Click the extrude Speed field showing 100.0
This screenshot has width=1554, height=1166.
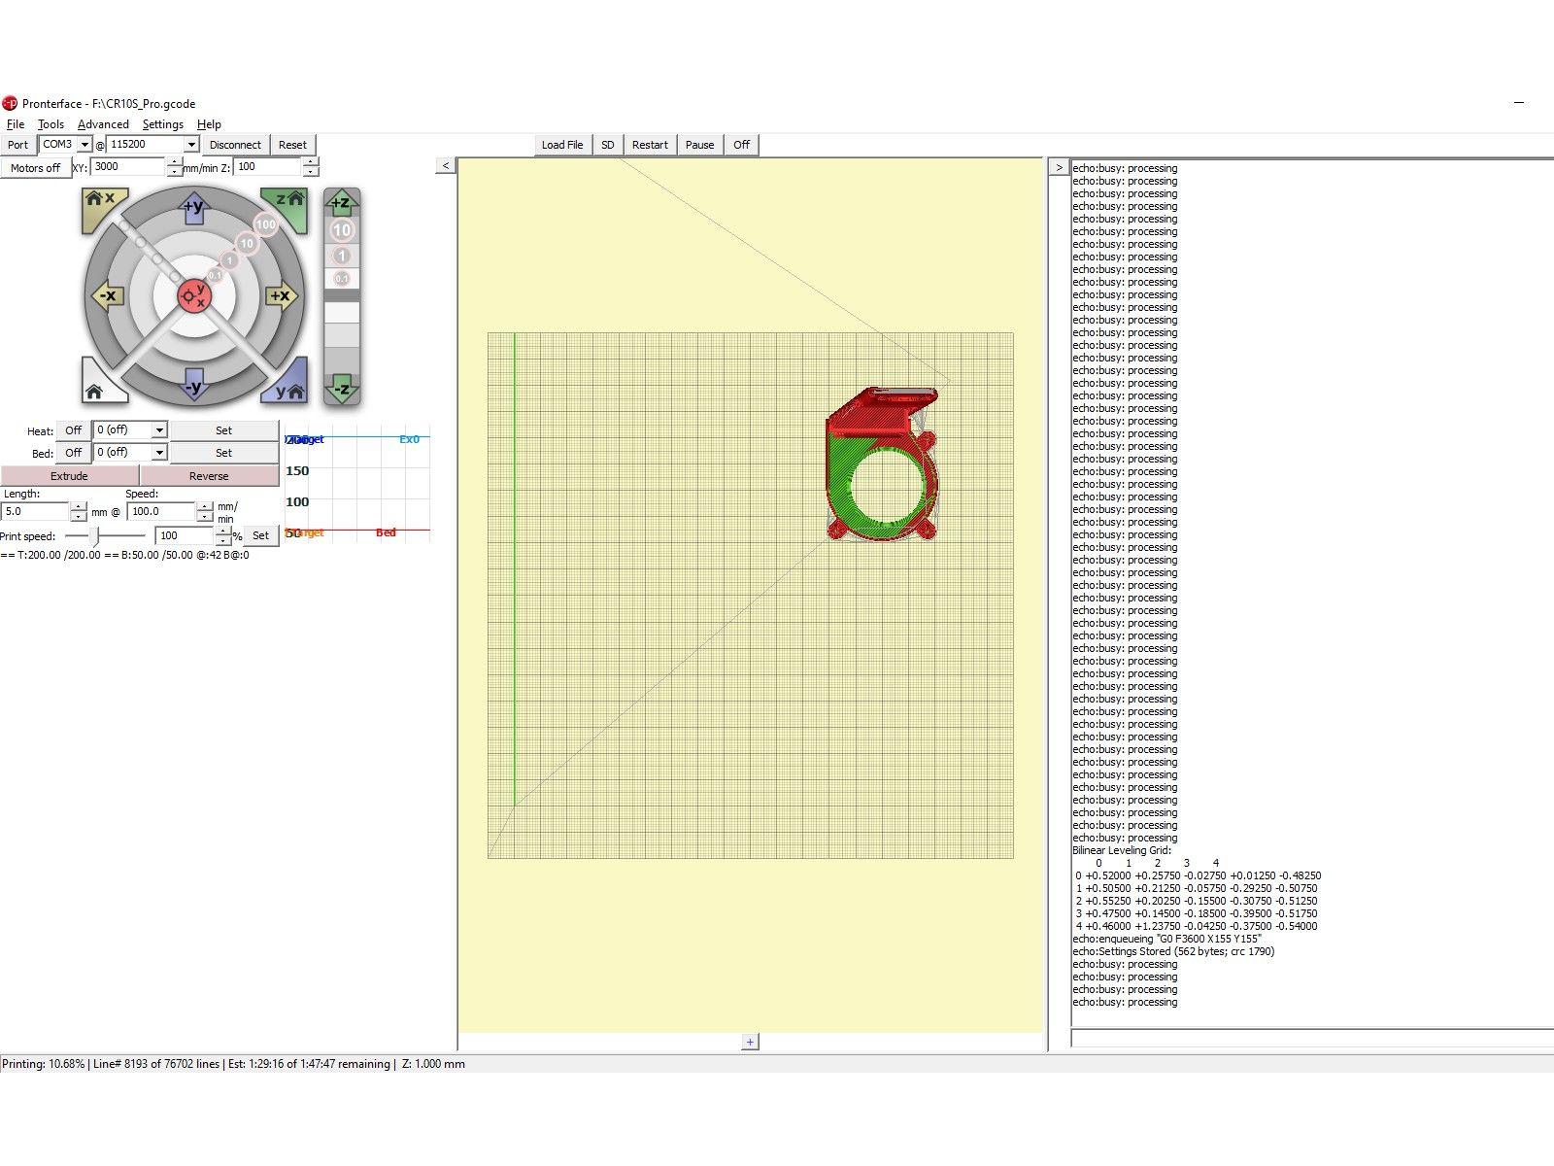(x=161, y=511)
